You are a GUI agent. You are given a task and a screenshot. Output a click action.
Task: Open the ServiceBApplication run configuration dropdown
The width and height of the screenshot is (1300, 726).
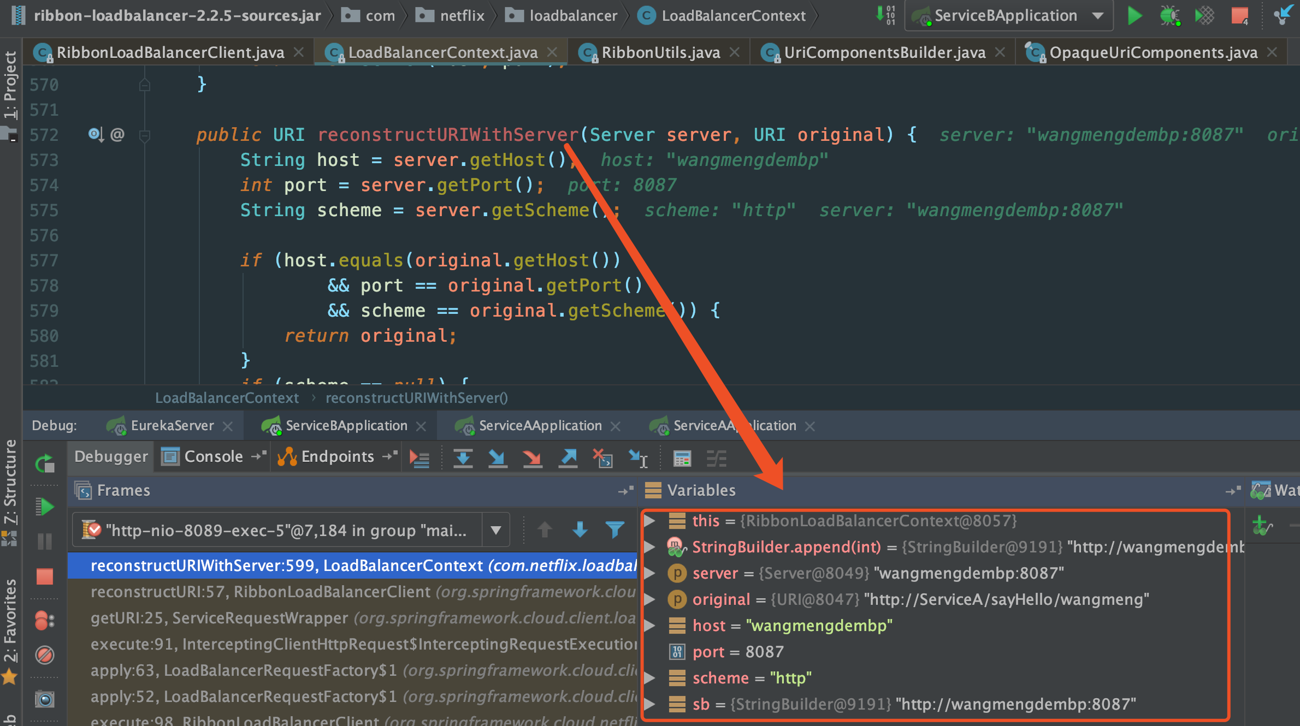click(x=1008, y=16)
